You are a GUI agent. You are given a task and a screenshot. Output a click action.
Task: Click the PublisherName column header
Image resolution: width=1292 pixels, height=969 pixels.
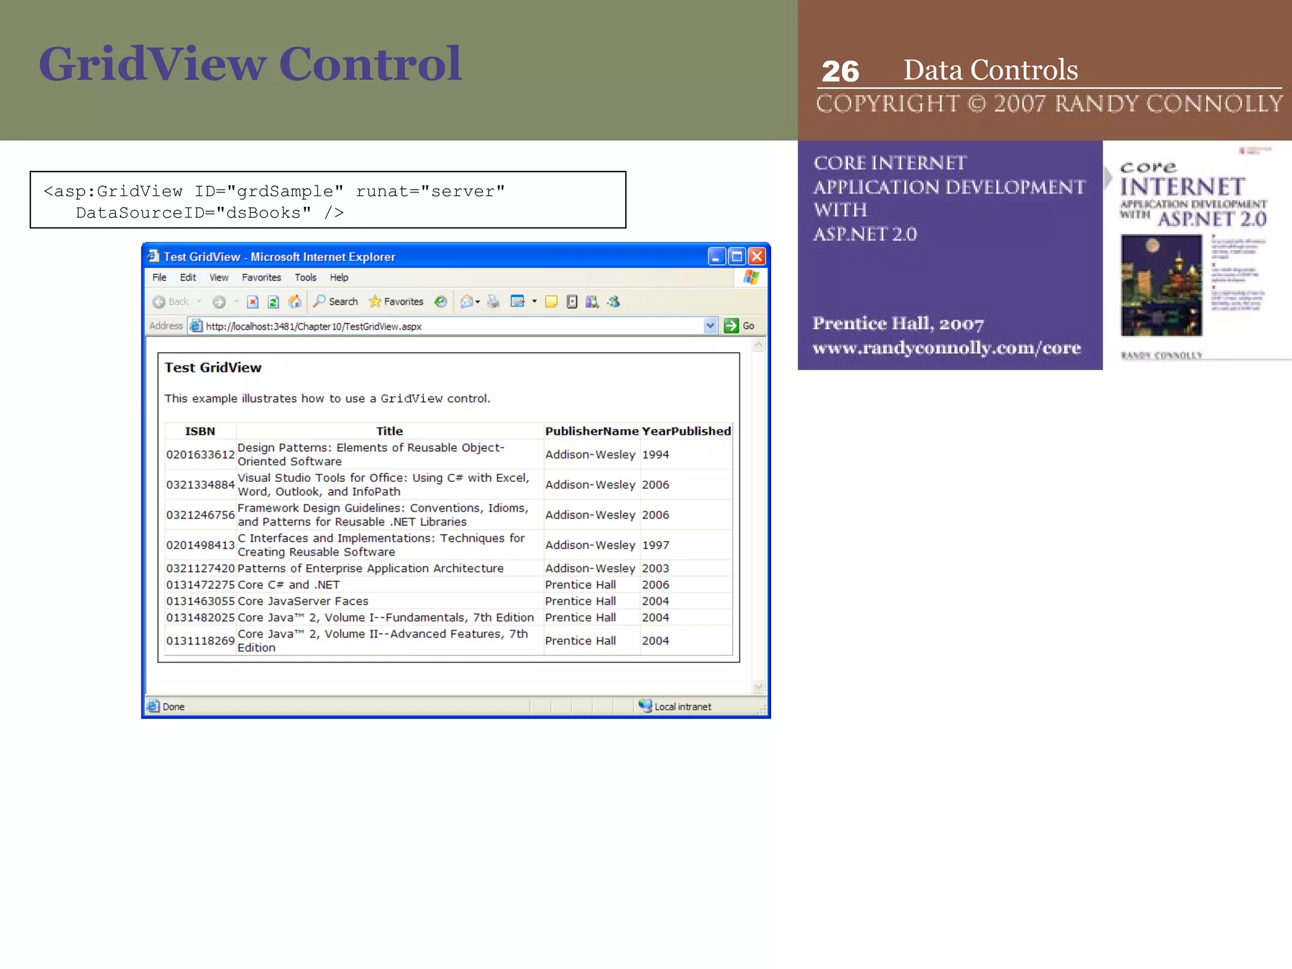click(592, 431)
